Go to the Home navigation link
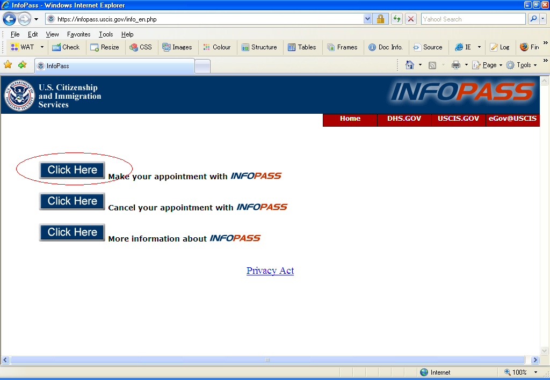The height and width of the screenshot is (380, 550). (x=350, y=119)
